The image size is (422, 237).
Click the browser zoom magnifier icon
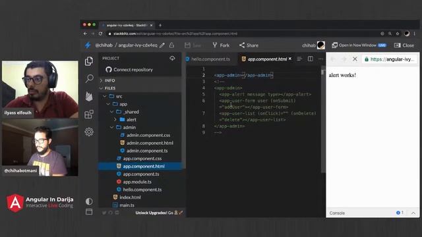(x=390, y=34)
